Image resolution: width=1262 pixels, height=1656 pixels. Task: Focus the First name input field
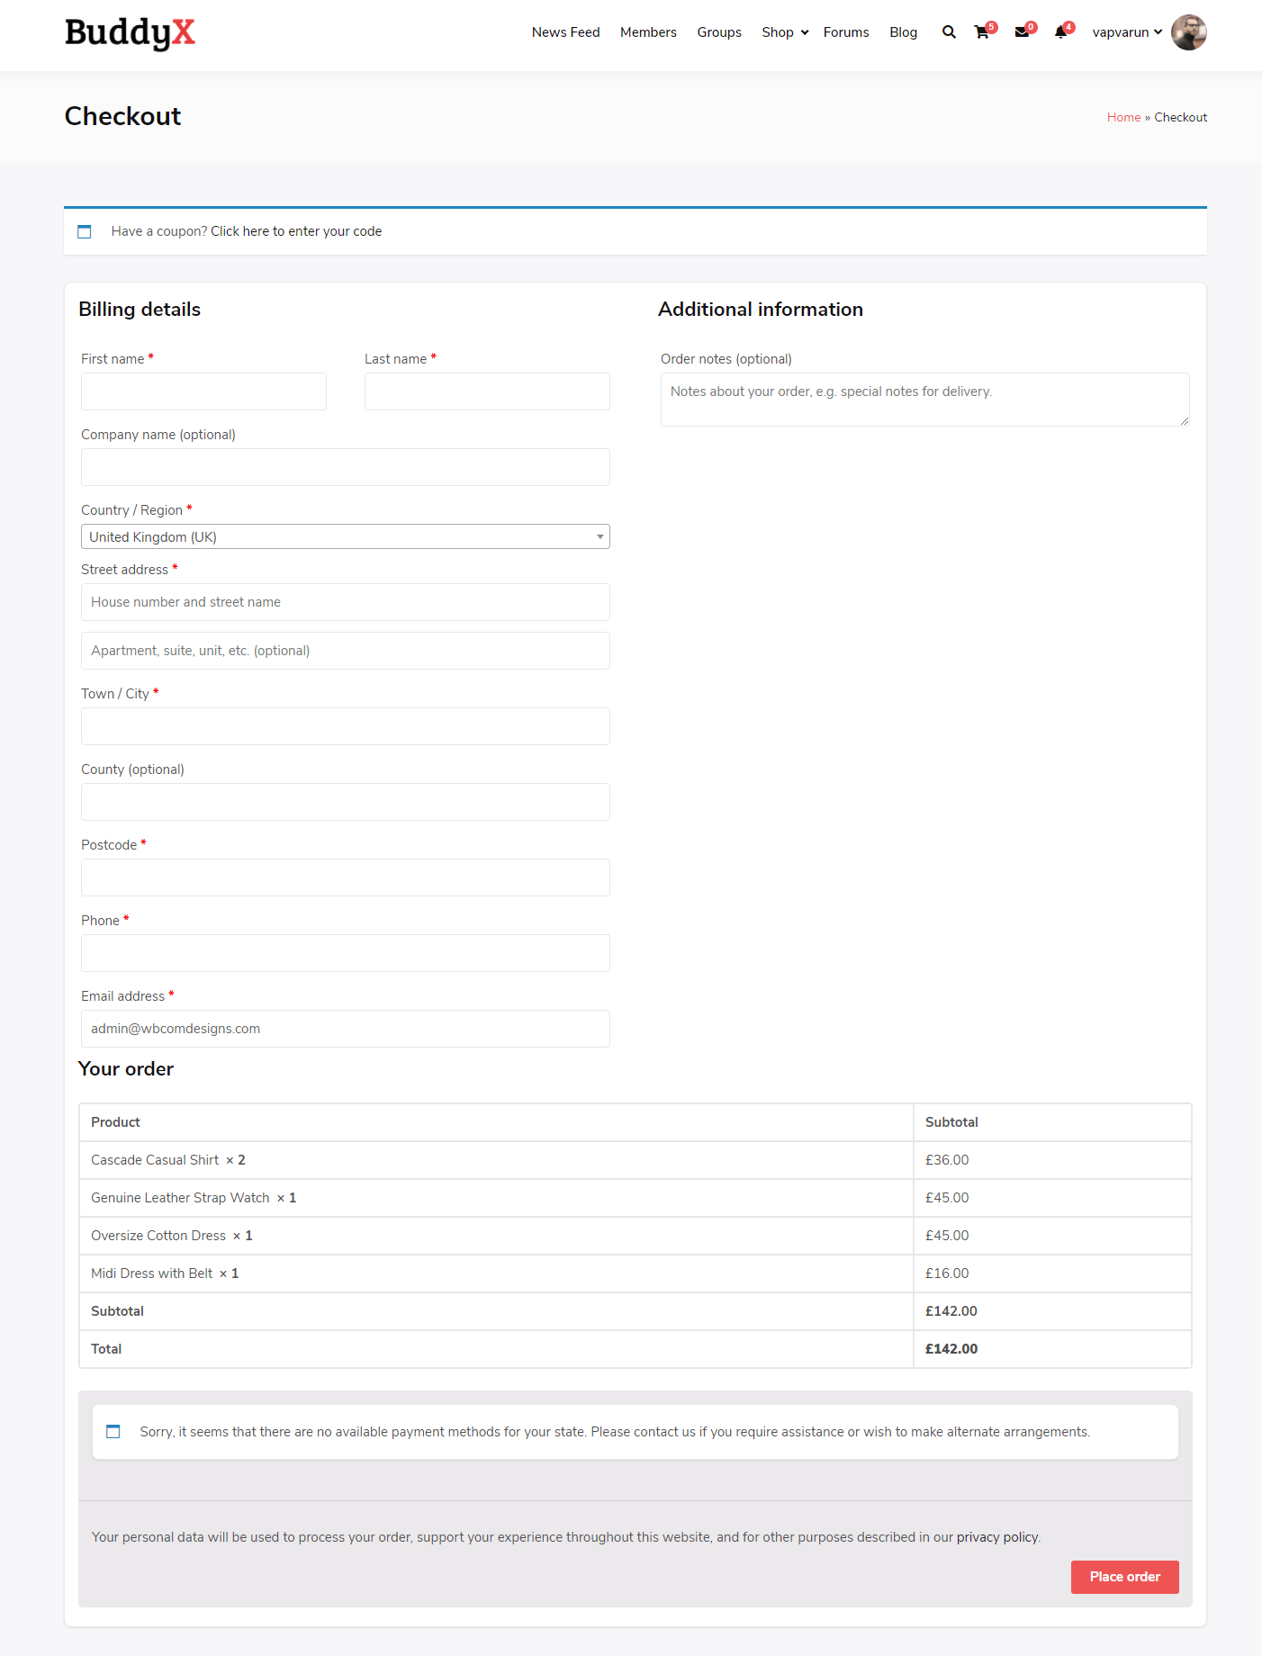203,391
